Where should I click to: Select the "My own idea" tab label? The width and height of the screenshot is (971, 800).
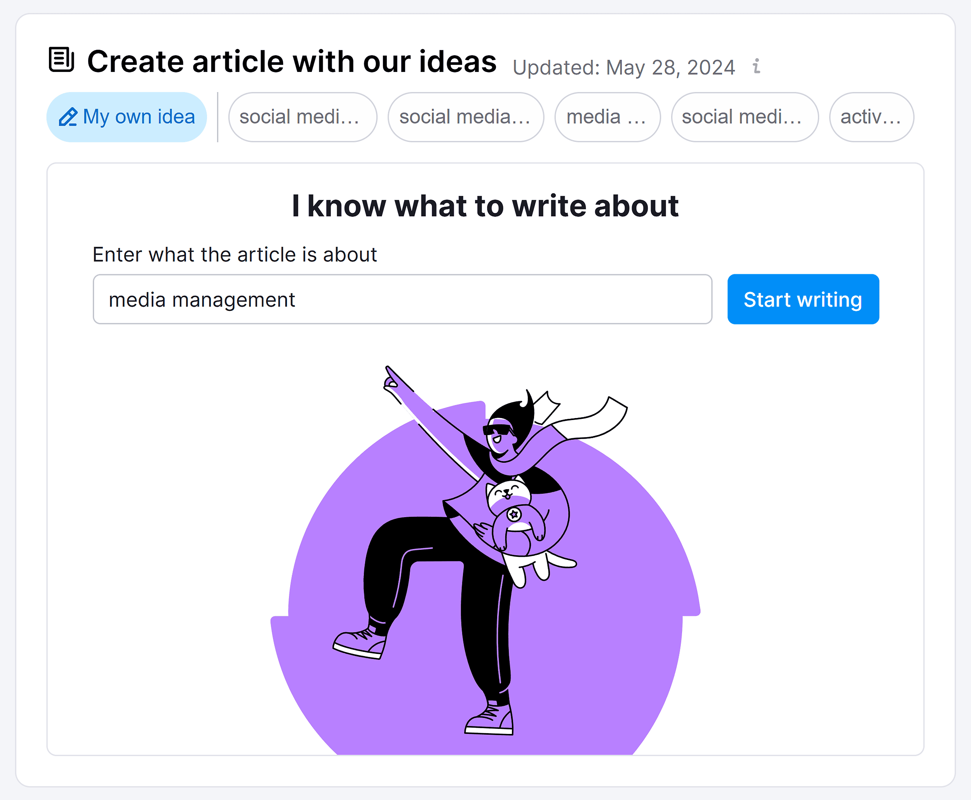click(139, 117)
